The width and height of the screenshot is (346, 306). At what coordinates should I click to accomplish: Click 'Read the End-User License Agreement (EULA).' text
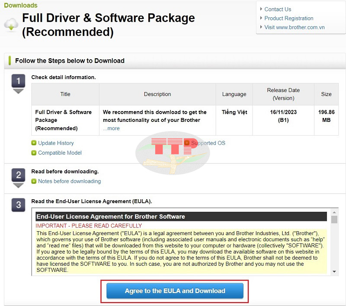coord(92,201)
